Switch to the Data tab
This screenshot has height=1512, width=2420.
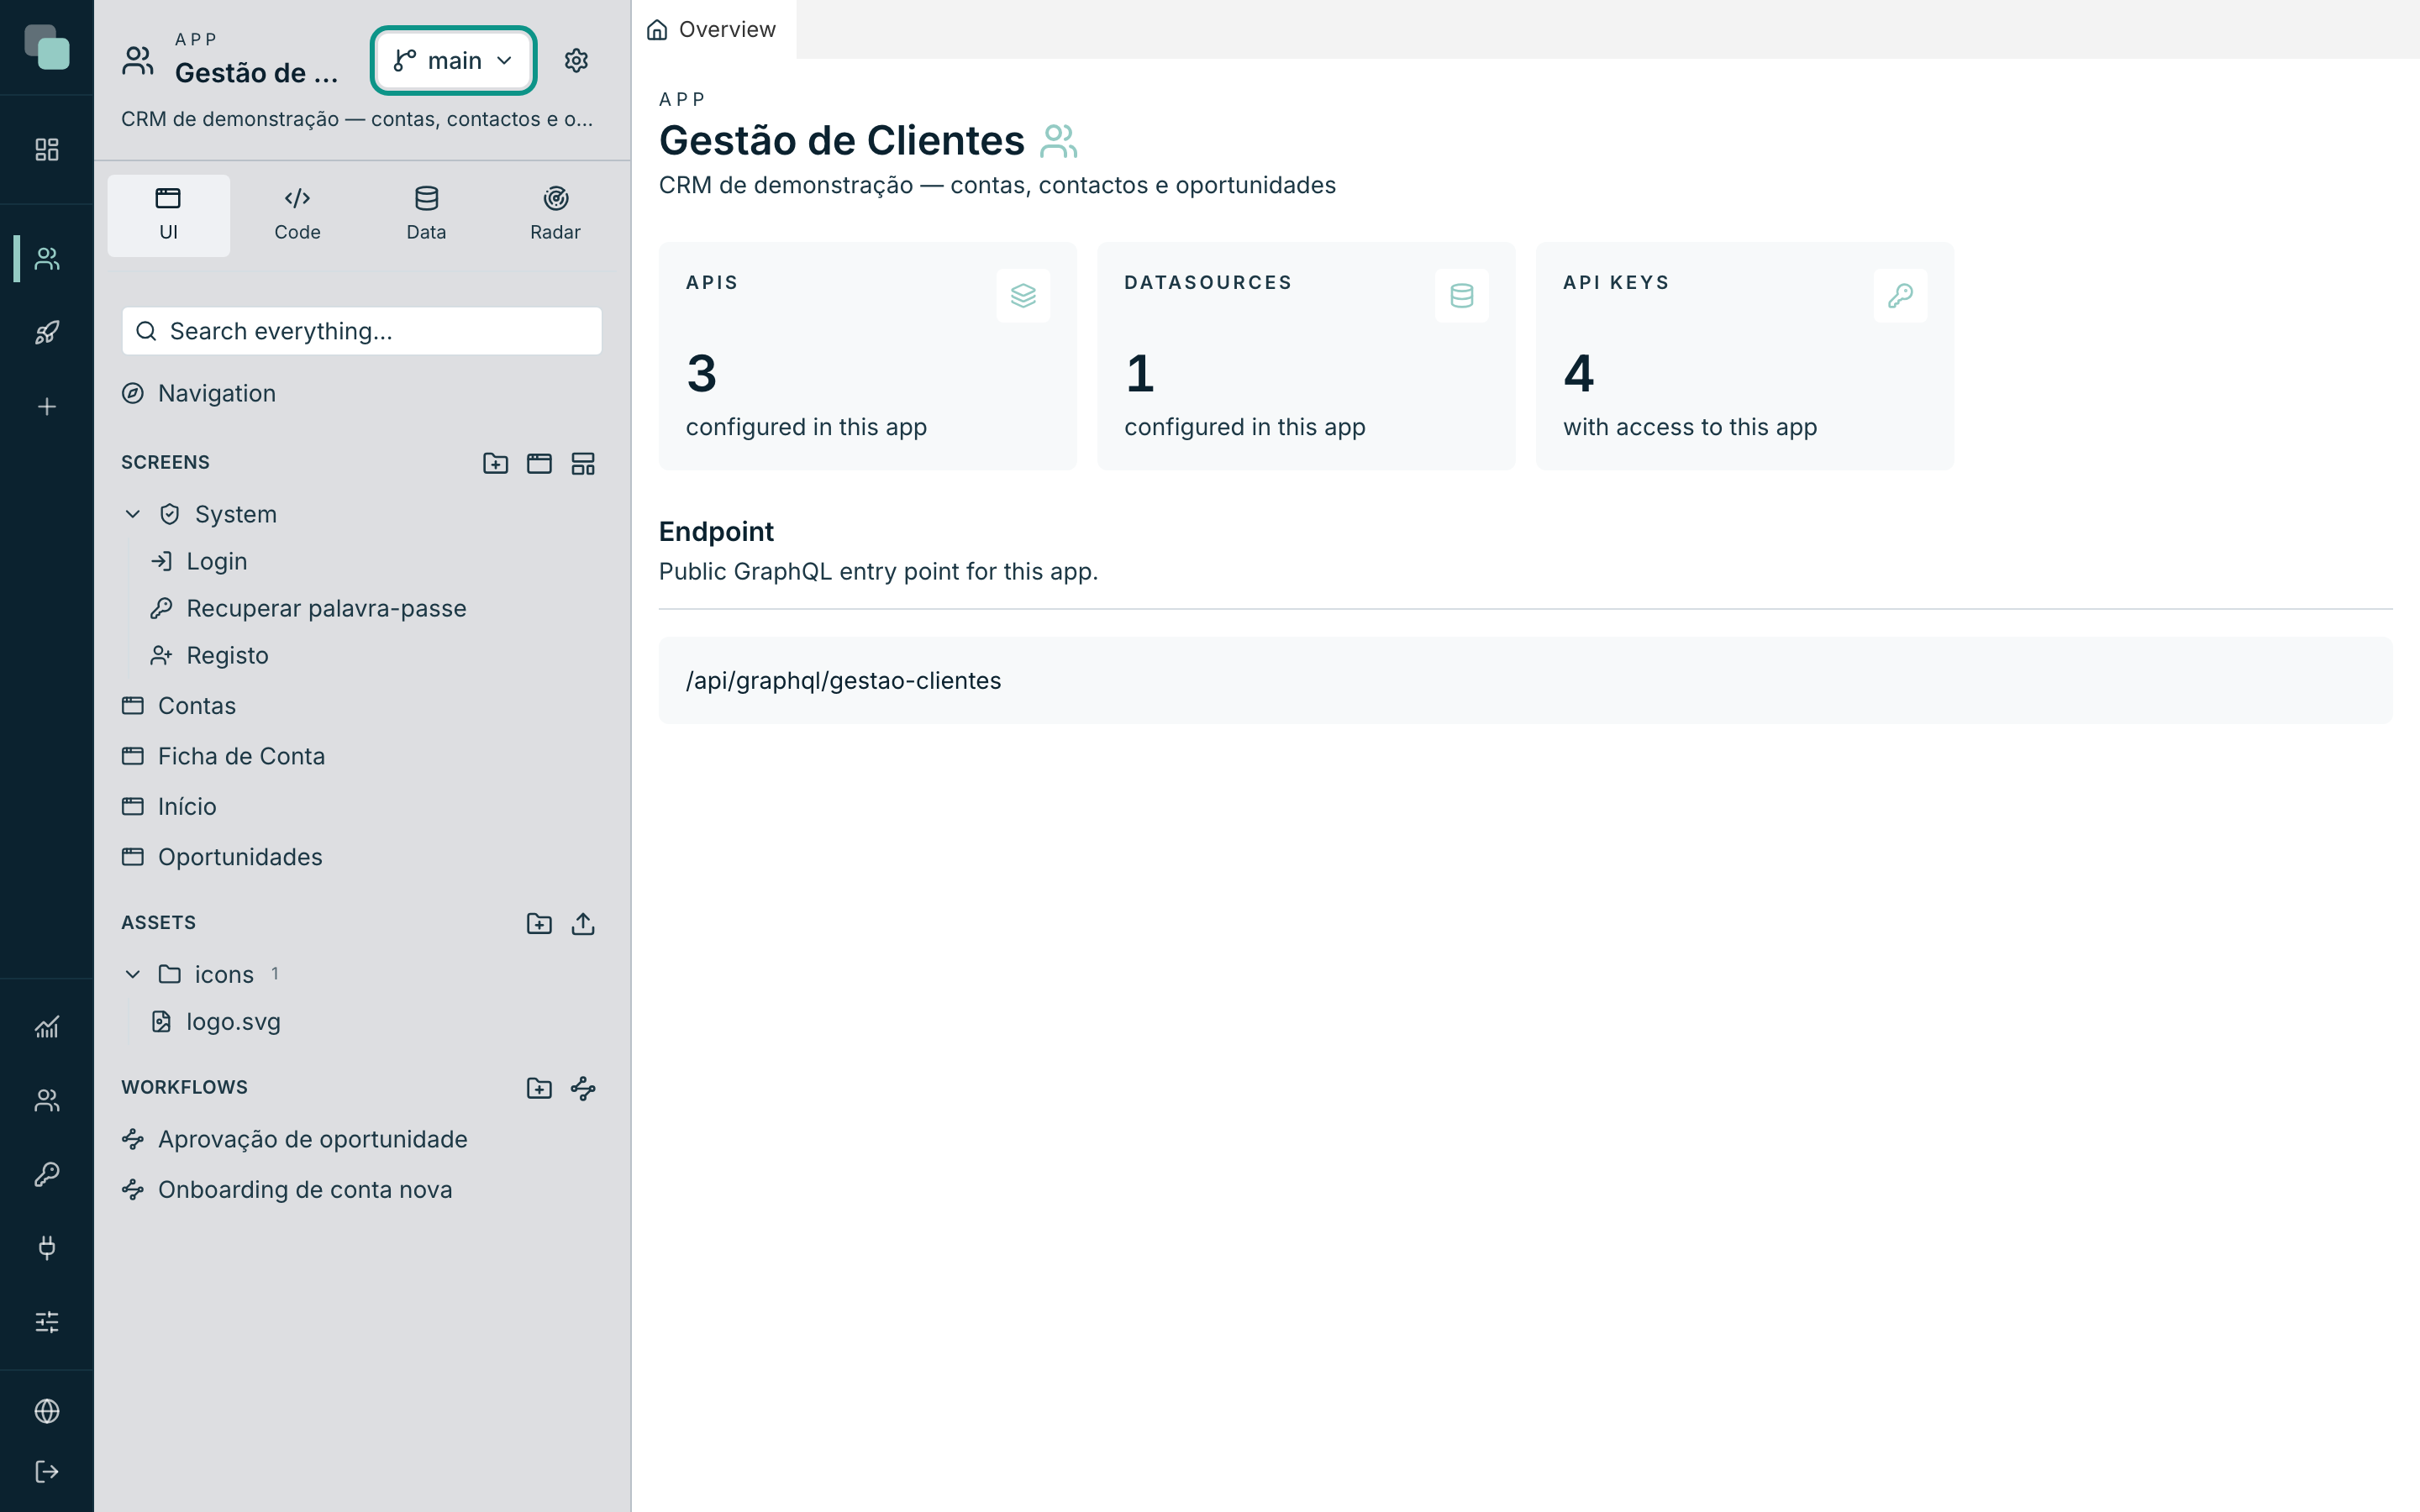click(x=426, y=215)
